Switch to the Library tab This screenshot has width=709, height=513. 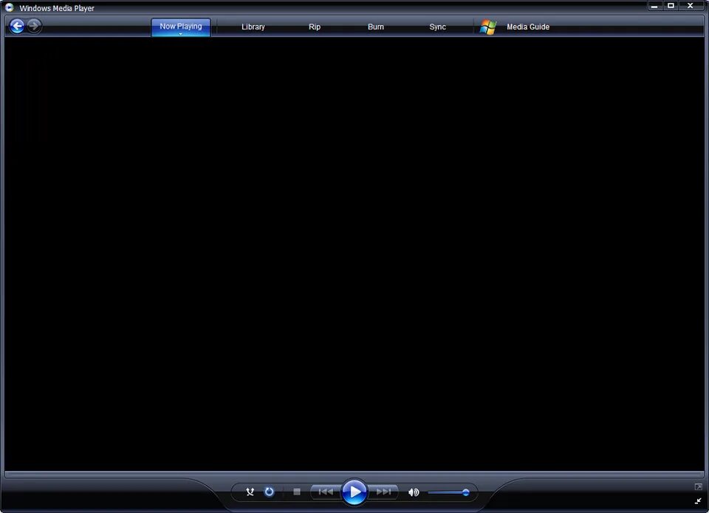[253, 27]
